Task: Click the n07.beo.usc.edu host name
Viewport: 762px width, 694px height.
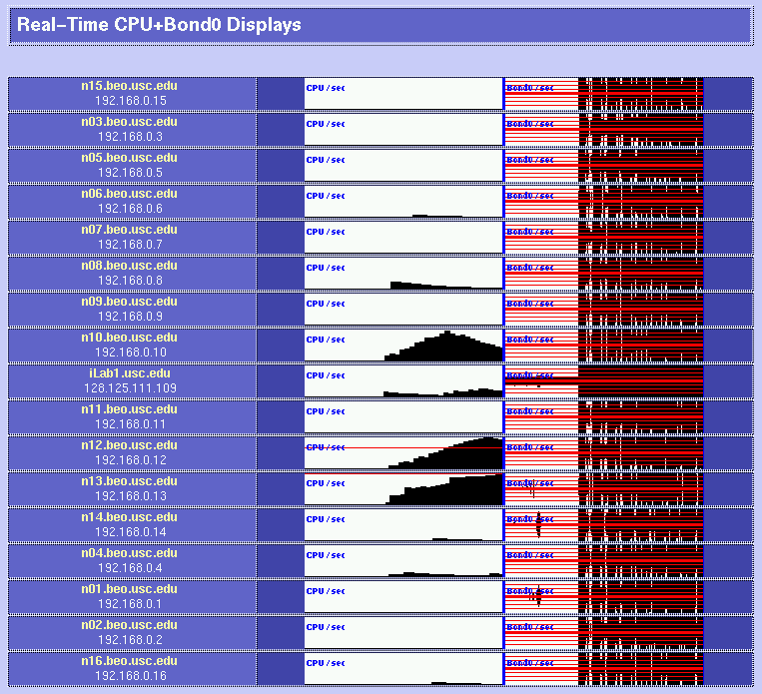Action: [x=130, y=230]
